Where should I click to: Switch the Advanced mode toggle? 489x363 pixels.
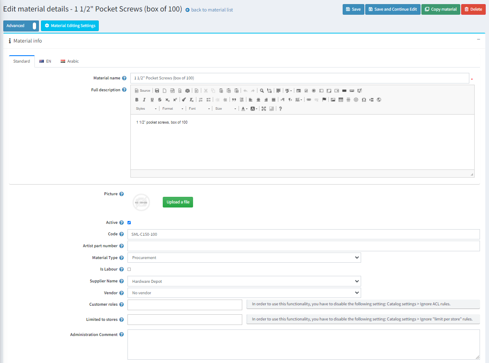(21, 26)
